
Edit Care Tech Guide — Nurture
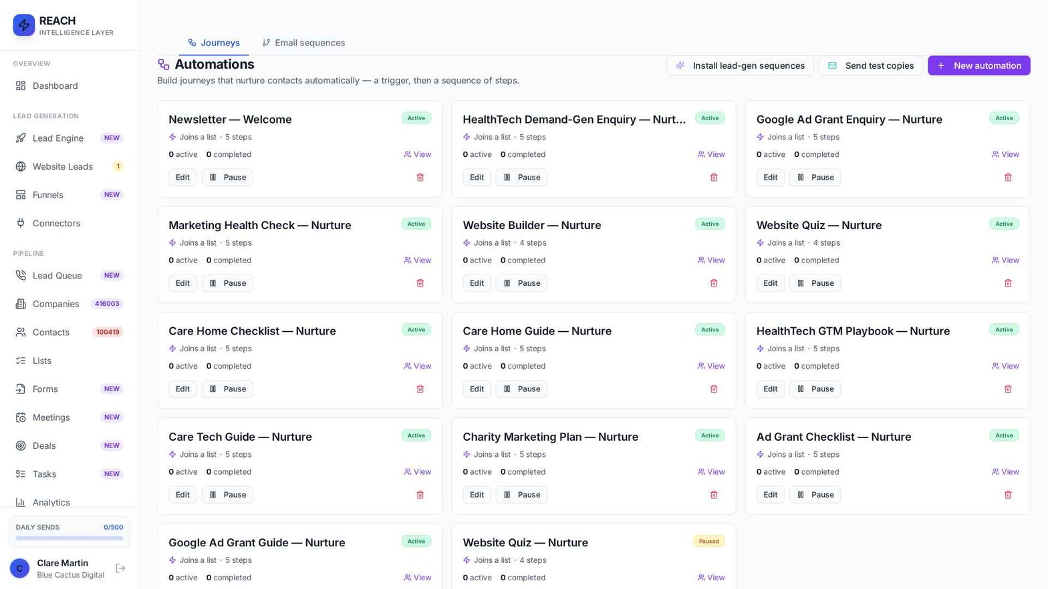182,495
